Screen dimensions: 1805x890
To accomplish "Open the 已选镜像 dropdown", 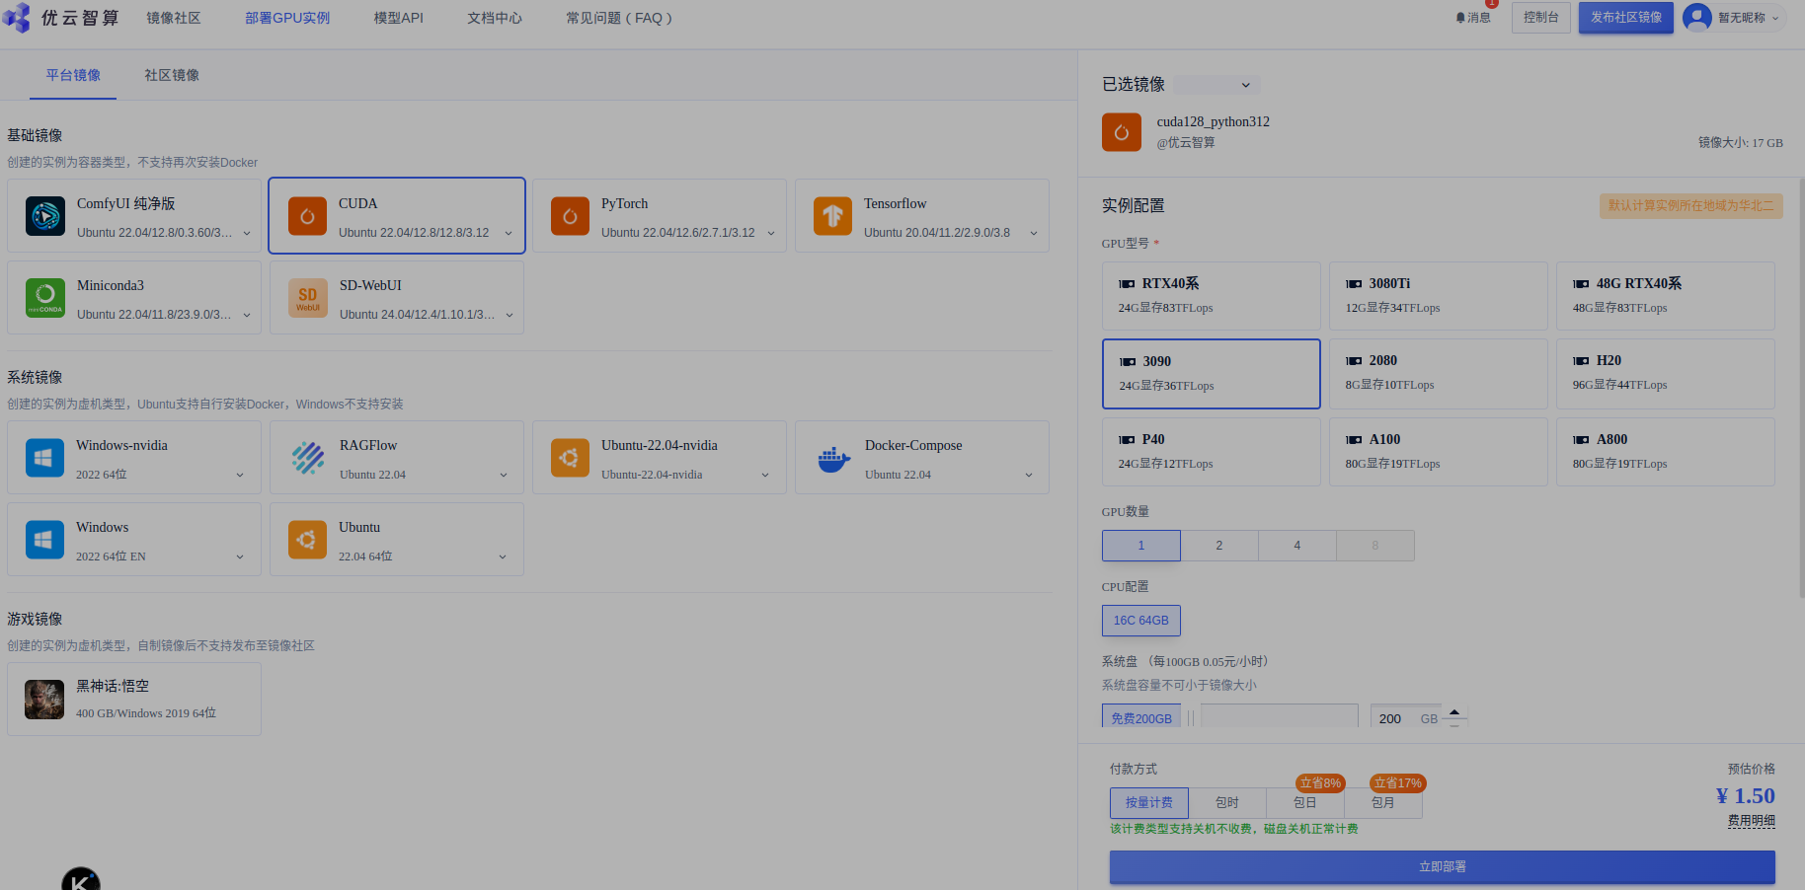I will (1217, 85).
